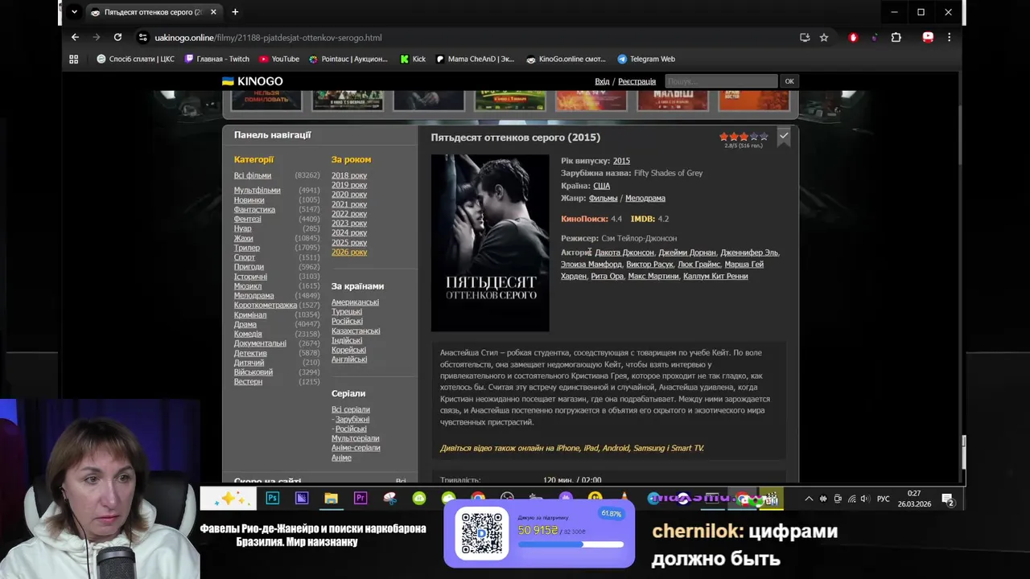Open Photoshop from the taskbar

tap(273, 499)
